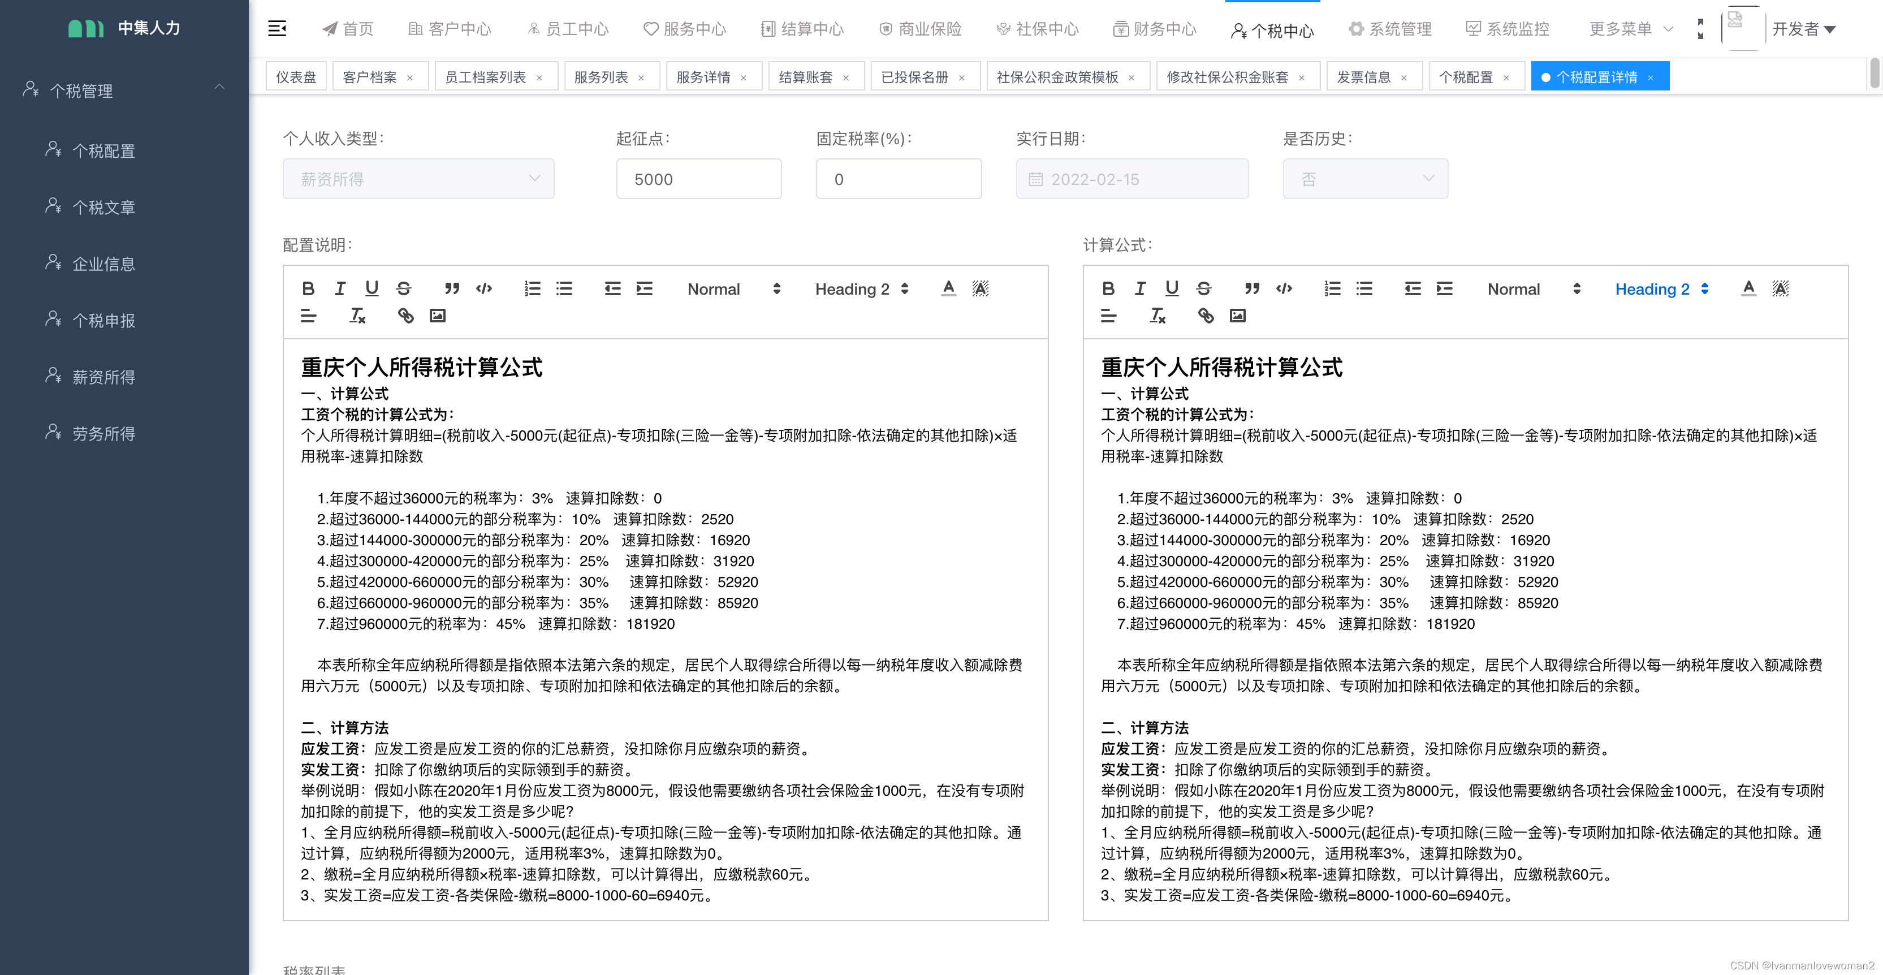Open text color picker in 配置说明 editor
The height and width of the screenshot is (975, 1883).
pos(948,288)
